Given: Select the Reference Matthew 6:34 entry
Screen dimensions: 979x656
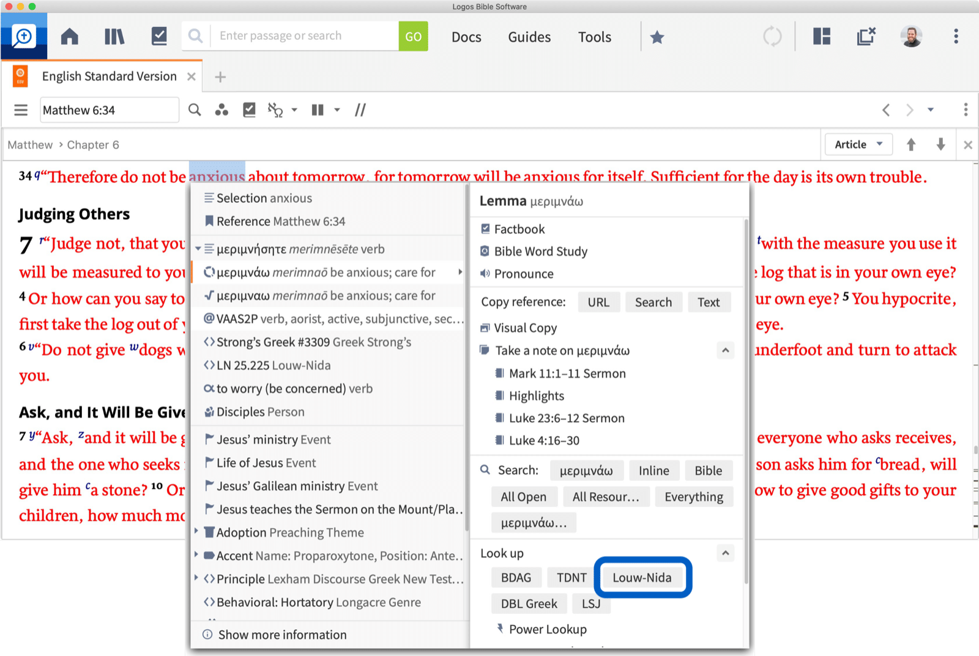Looking at the screenshot, I should pos(327,221).
